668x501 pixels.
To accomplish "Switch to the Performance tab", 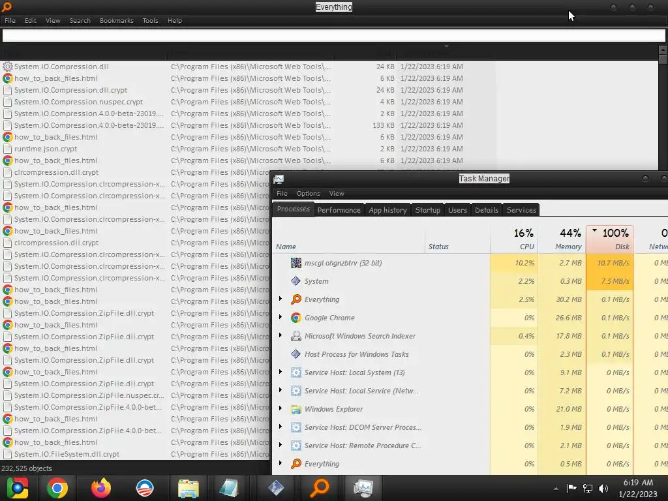I will (x=339, y=210).
